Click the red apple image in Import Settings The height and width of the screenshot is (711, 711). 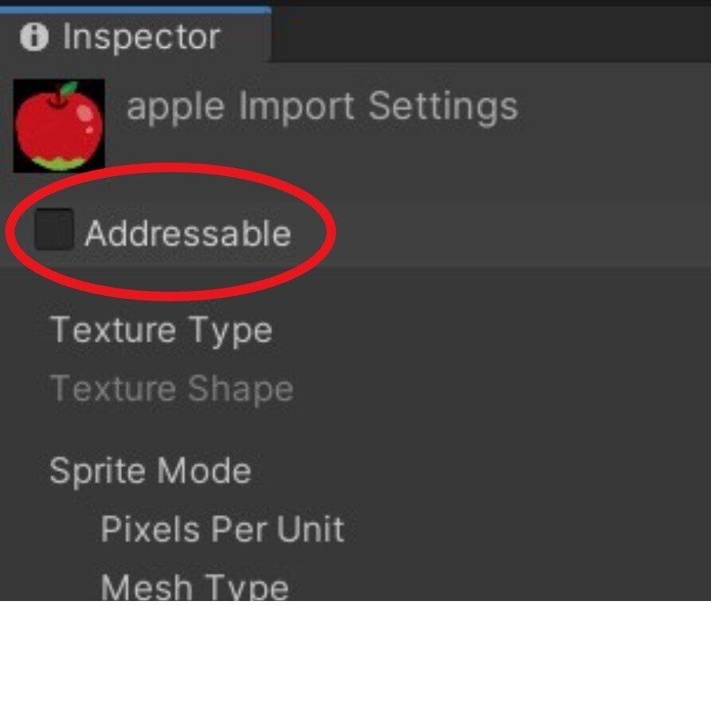click(x=58, y=124)
